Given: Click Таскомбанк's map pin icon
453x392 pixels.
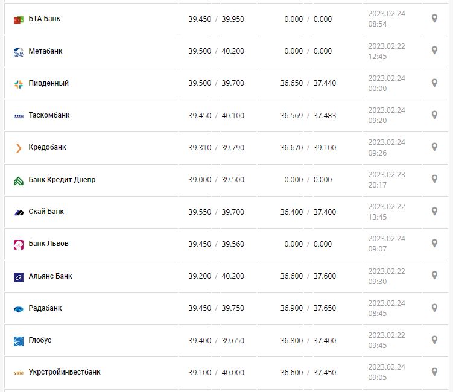Looking at the screenshot, I should pos(434,115).
